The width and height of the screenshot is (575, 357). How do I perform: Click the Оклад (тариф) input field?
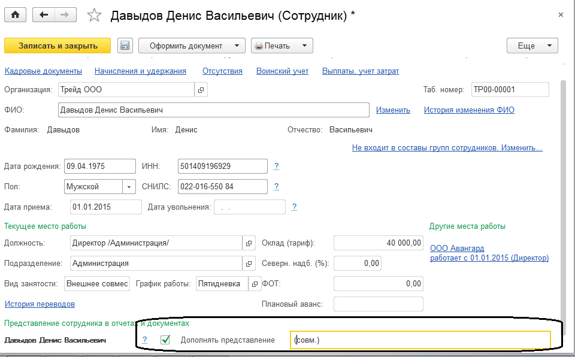(x=378, y=243)
